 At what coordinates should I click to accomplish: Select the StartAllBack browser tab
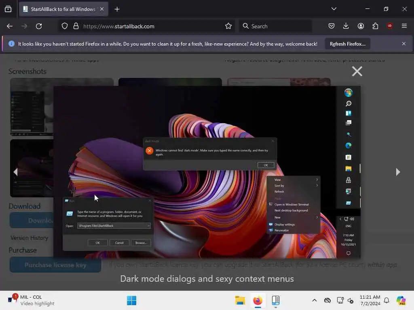pyautogui.click(x=63, y=9)
